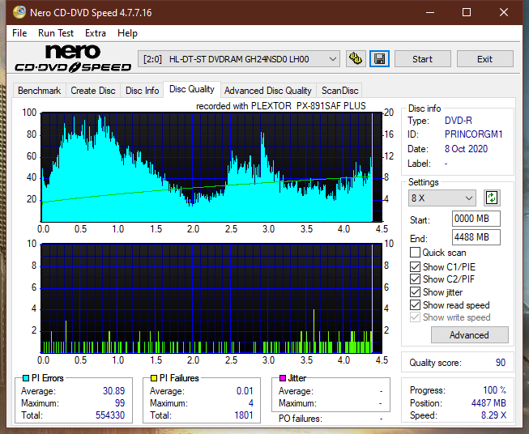
Task: Click the Position 4487 MB value
Action: pos(488,402)
